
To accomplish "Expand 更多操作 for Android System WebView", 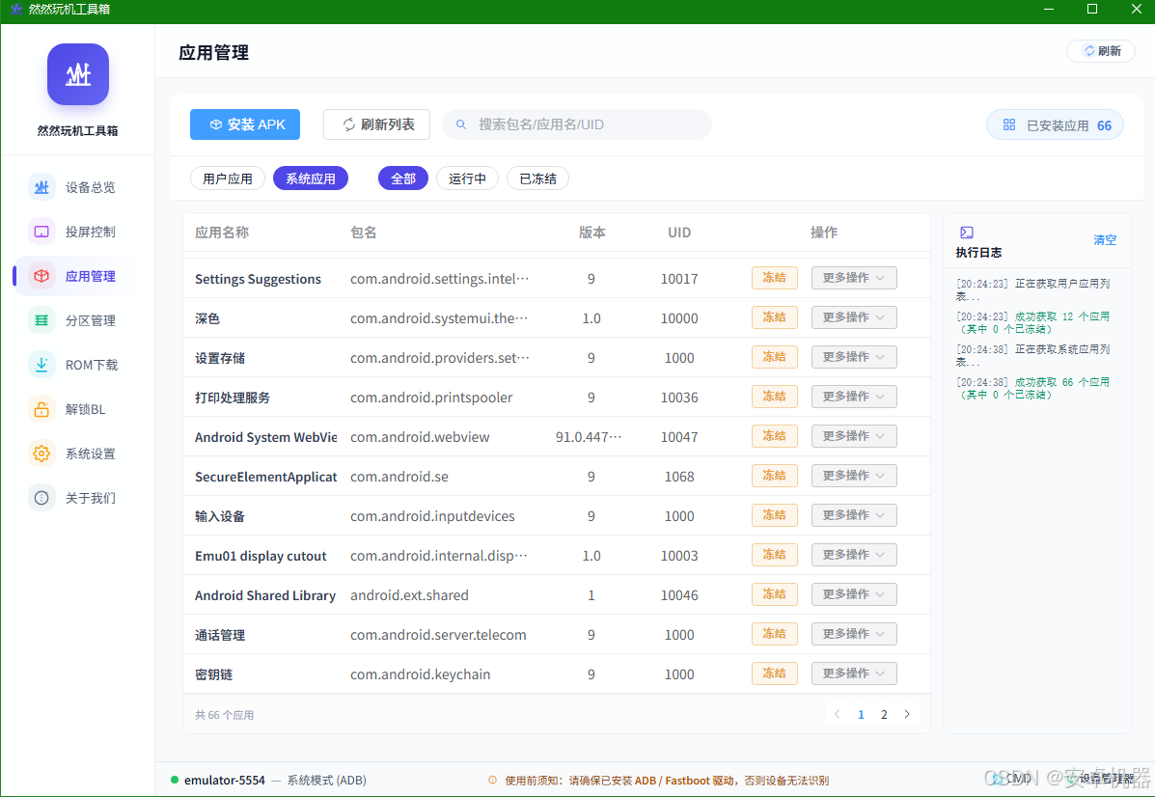I will coord(854,436).
